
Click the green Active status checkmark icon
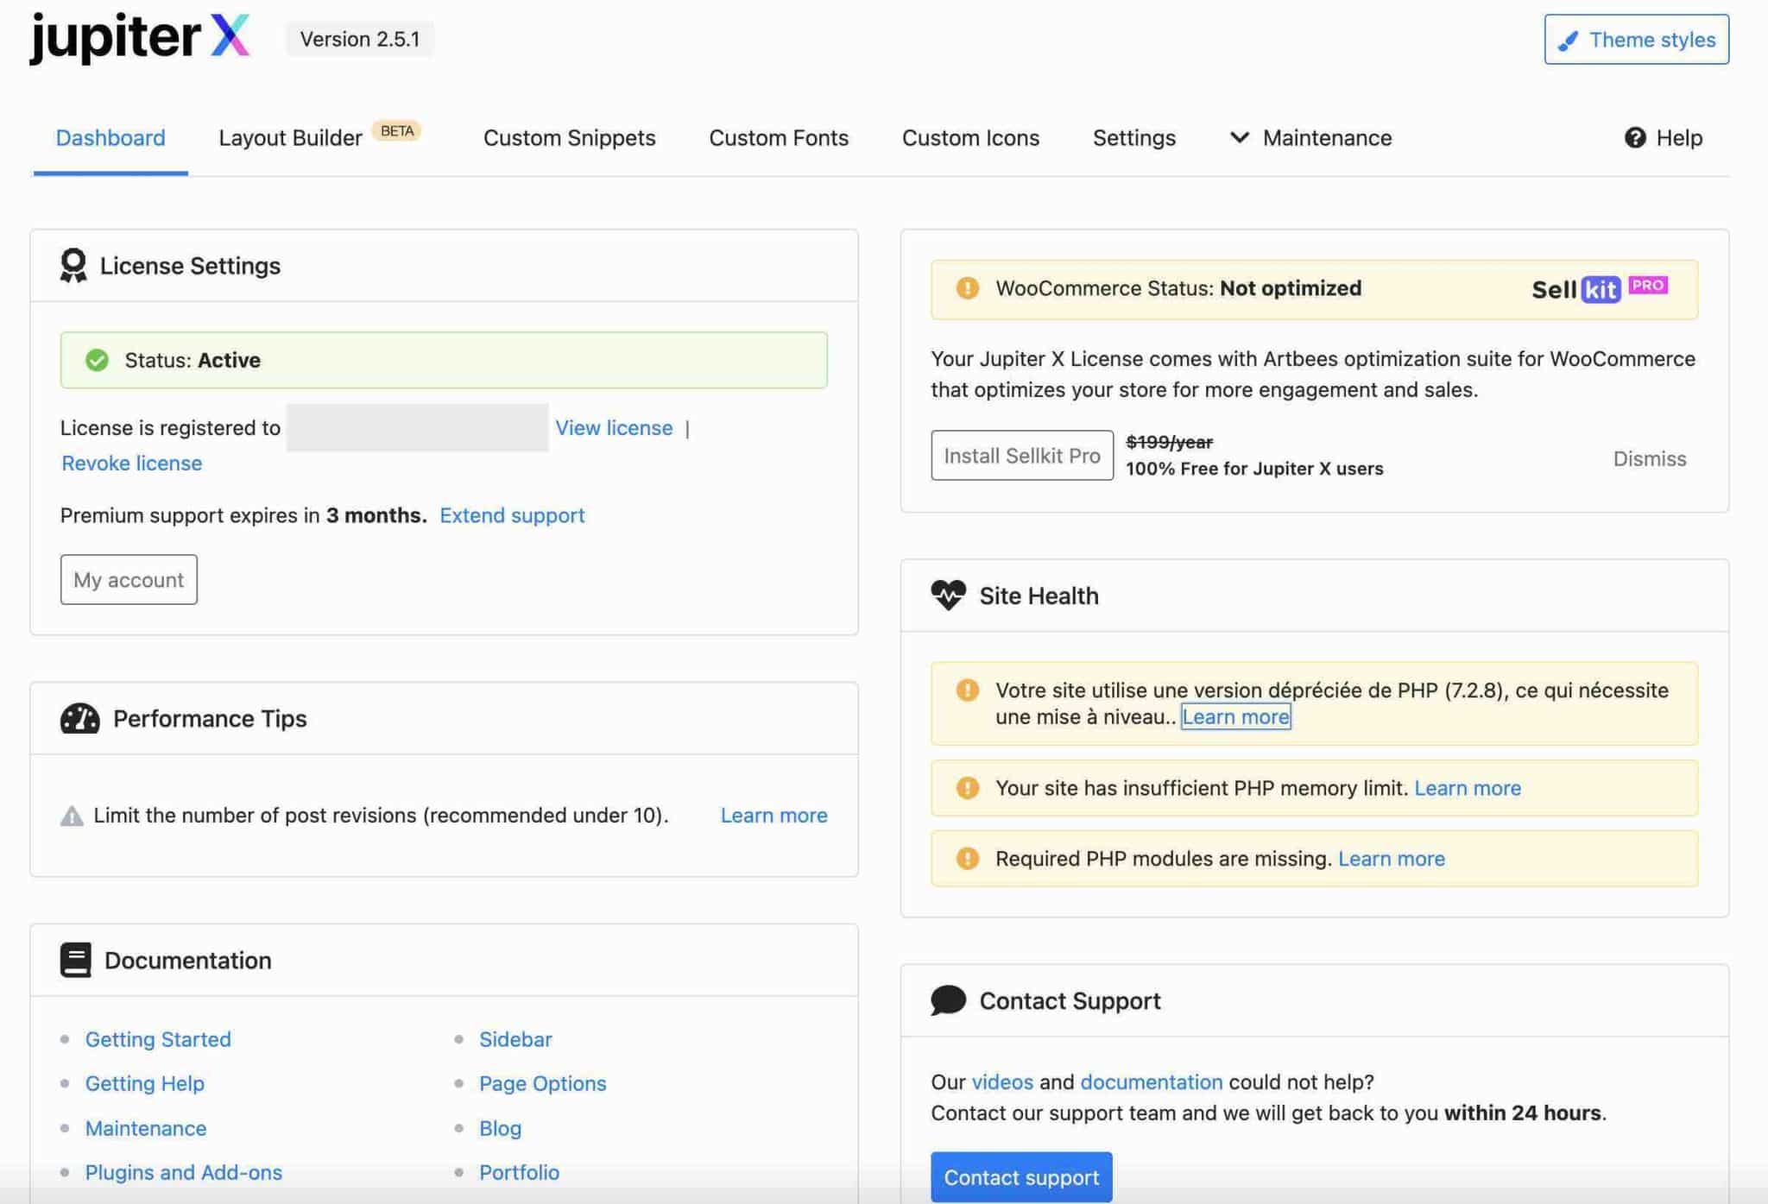[97, 360]
